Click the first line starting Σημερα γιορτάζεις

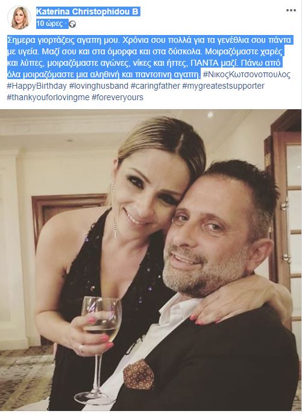point(149,40)
